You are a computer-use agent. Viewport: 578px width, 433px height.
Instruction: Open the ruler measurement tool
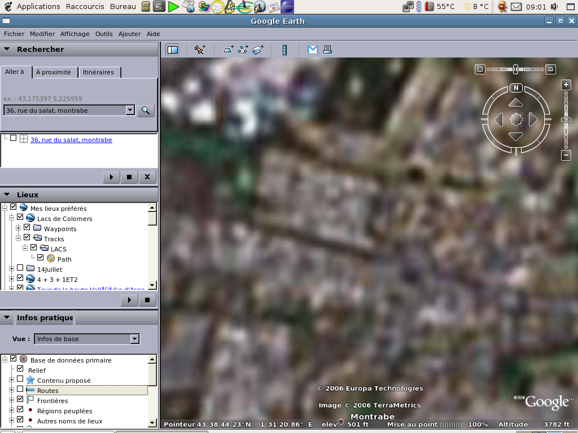coord(284,50)
